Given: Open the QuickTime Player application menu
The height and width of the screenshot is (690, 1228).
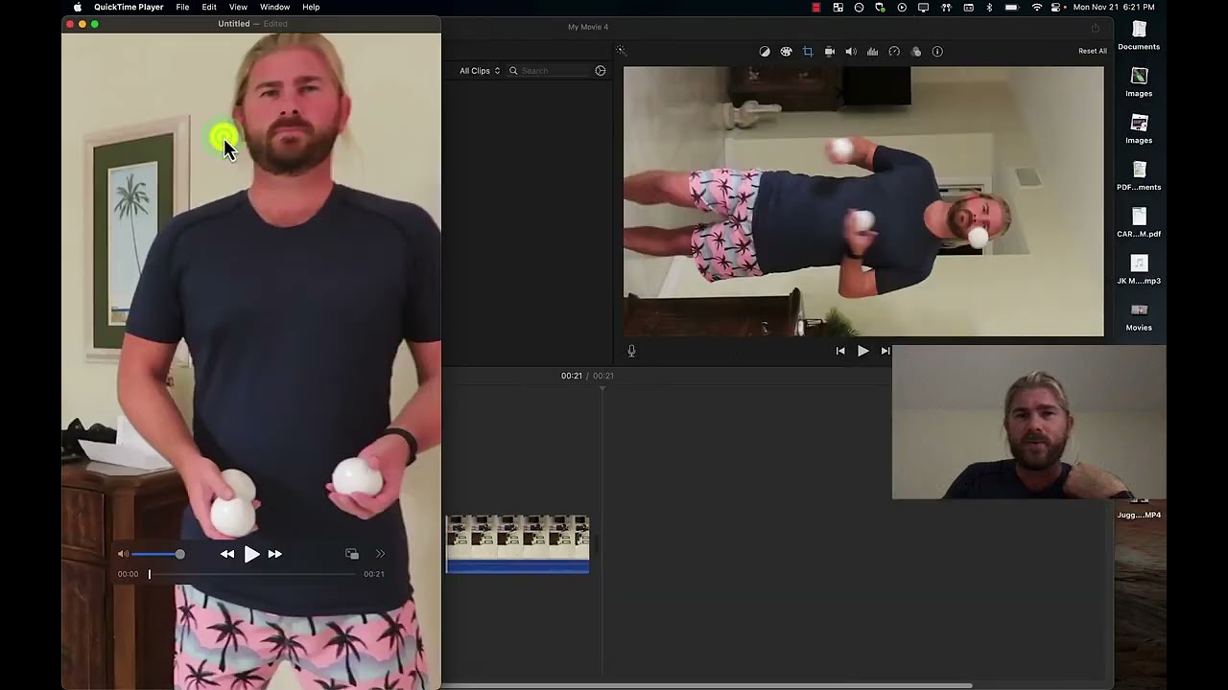Looking at the screenshot, I should coord(129,7).
